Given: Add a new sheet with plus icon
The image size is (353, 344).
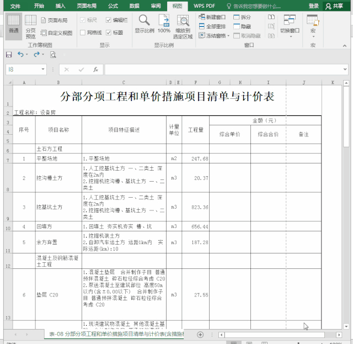Looking at the screenshot, I should click(x=200, y=335).
